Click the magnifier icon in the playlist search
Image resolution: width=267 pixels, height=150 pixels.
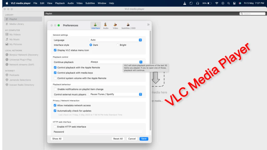242,14
